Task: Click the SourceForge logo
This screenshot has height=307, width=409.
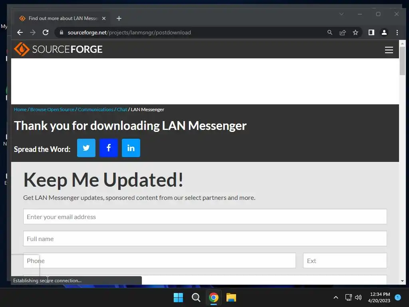Action: 58,49
